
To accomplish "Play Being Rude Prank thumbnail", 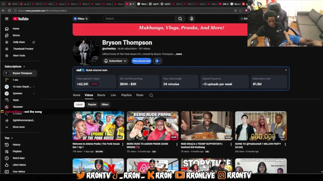I will [x=152, y=126].
